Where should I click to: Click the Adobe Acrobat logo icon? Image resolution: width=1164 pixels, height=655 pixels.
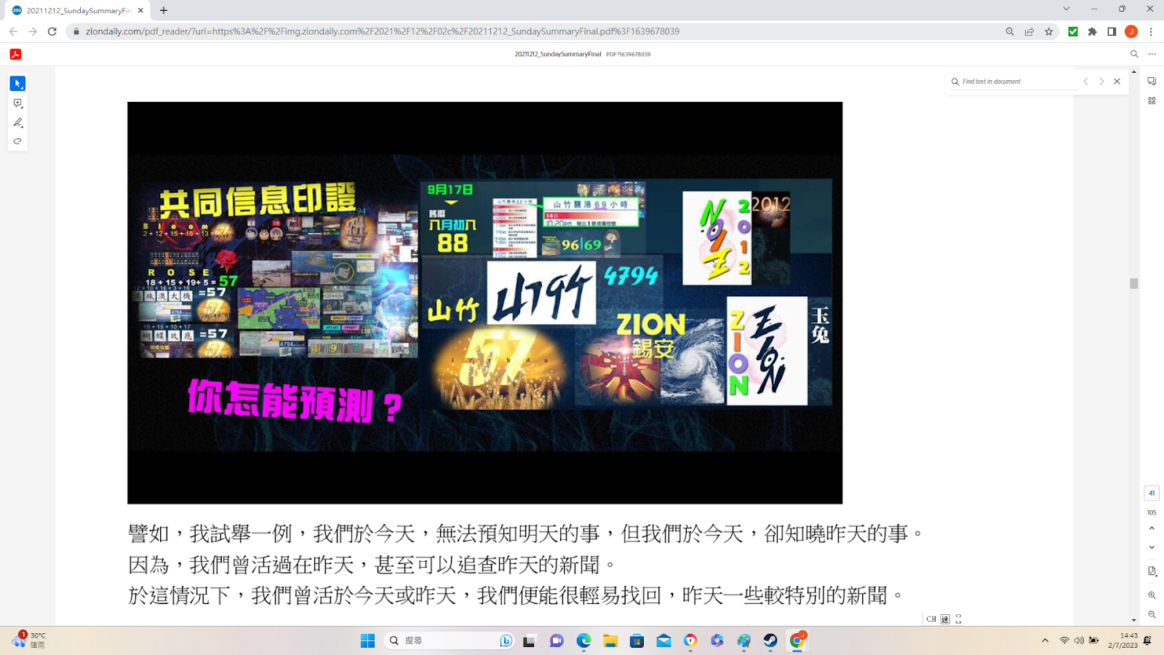click(x=15, y=54)
